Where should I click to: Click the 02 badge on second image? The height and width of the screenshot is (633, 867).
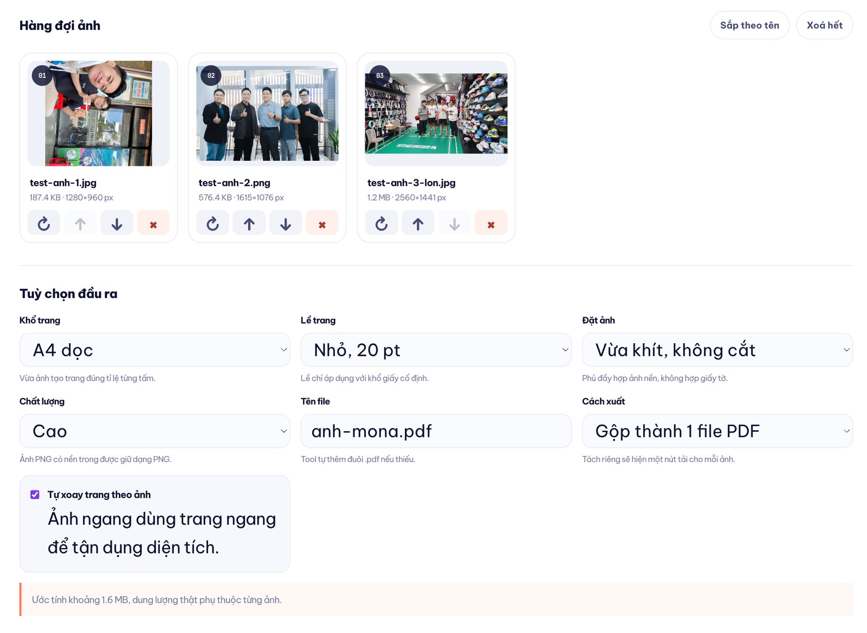(x=211, y=76)
